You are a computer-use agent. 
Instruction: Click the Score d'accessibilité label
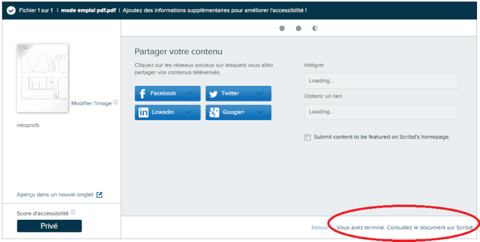tap(43, 213)
